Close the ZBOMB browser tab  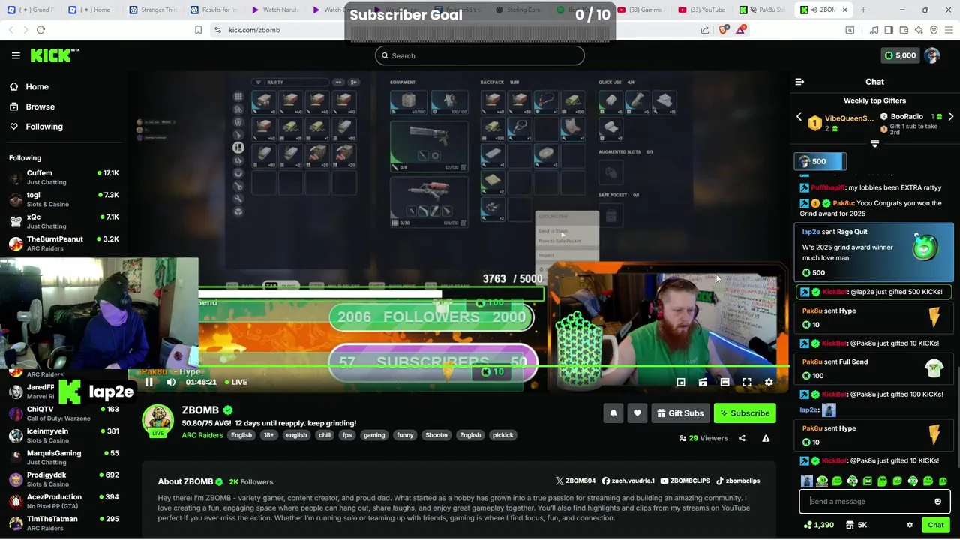pos(845,10)
